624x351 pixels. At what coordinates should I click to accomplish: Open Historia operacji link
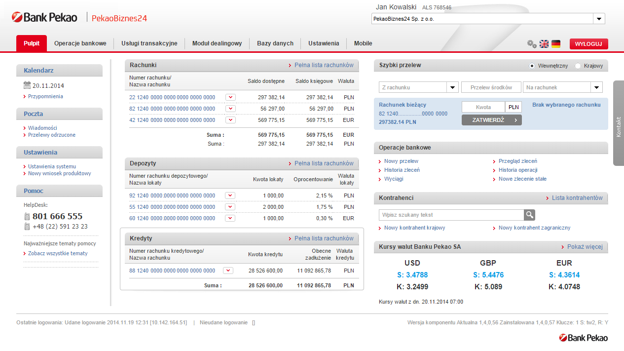click(x=518, y=170)
